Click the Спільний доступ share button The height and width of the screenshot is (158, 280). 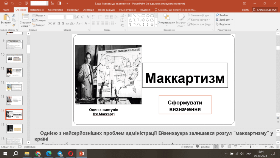coord(265,10)
